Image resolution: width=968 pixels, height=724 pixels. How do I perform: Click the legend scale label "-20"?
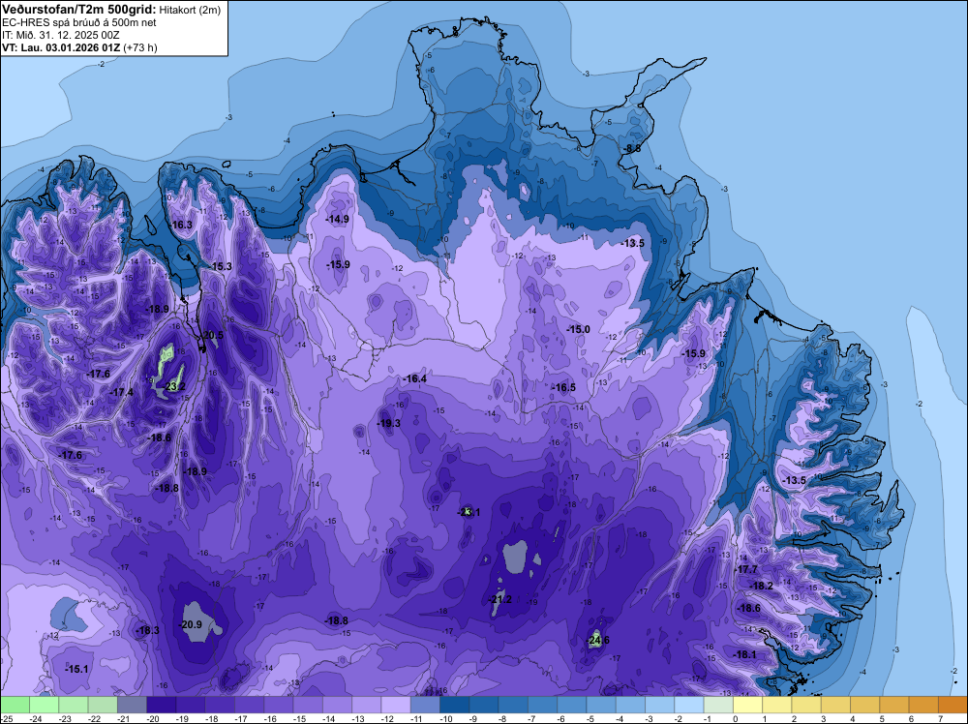click(x=153, y=719)
